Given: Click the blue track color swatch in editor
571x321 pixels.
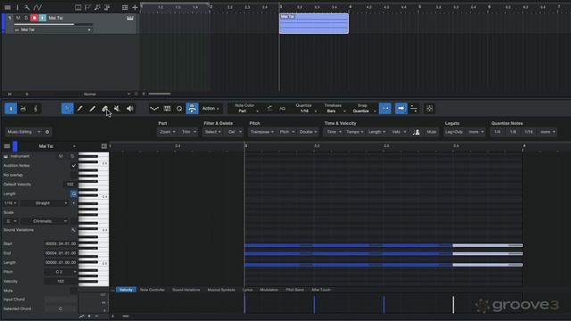Looking at the screenshot, I should click(15, 146).
